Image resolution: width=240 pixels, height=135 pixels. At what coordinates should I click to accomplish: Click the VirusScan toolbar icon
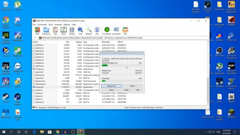click(107, 31)
